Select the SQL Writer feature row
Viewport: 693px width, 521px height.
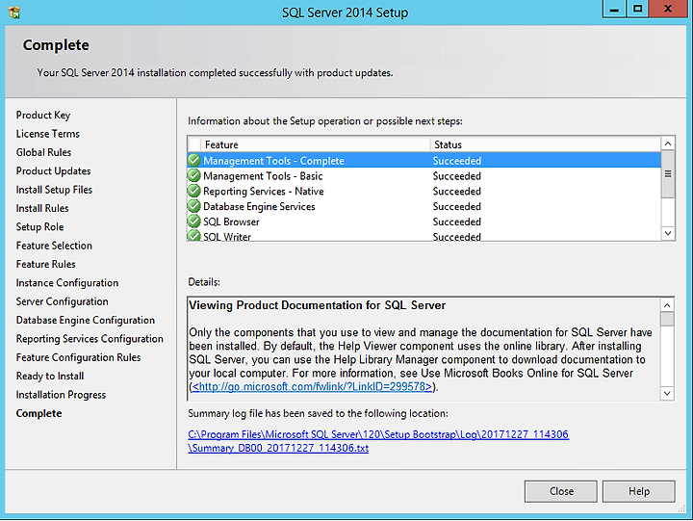(x=424, y=236)
